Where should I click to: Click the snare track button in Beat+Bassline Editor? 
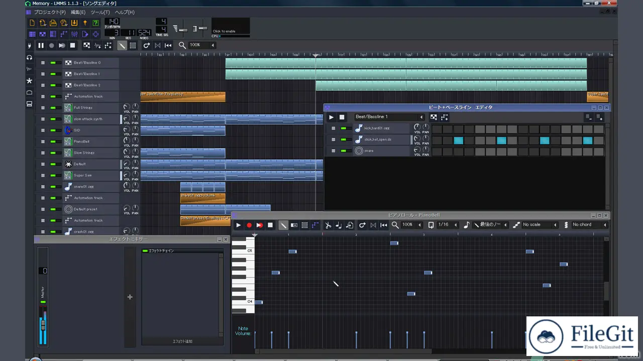coord(382,151)
